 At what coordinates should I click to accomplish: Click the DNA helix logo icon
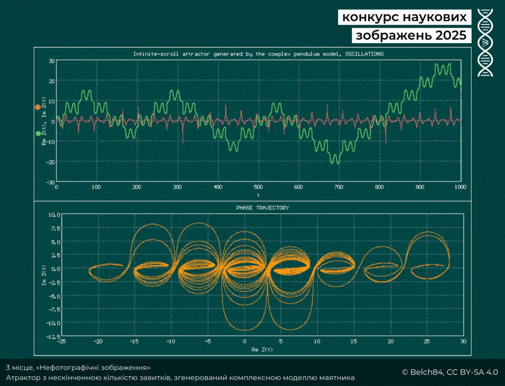[485, 43]
